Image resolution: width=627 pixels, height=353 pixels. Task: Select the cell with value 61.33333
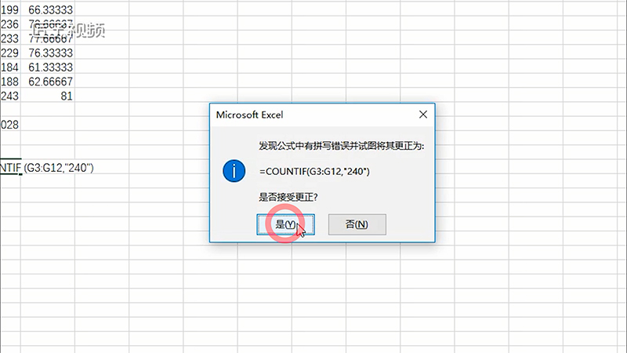(x=50, y=67)
